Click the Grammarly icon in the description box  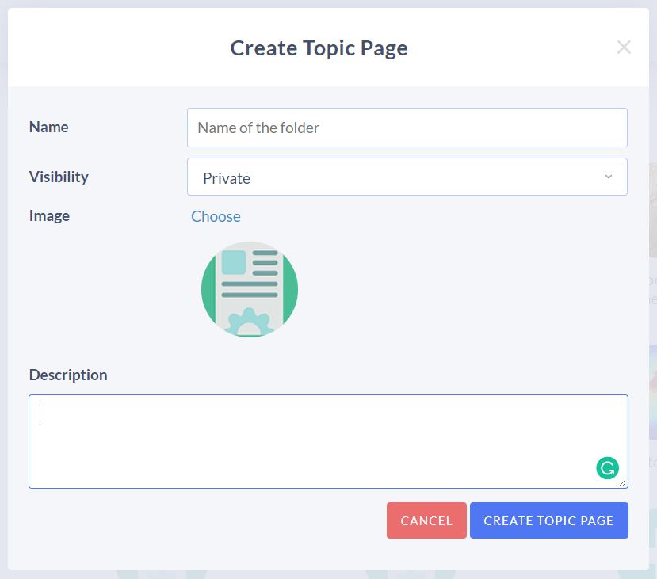point(607,468)
